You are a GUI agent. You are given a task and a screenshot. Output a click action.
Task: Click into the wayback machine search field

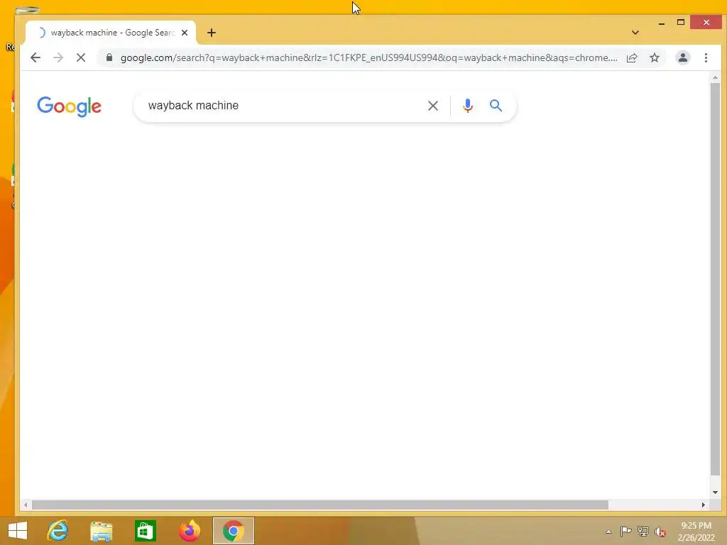pos(283,106)
